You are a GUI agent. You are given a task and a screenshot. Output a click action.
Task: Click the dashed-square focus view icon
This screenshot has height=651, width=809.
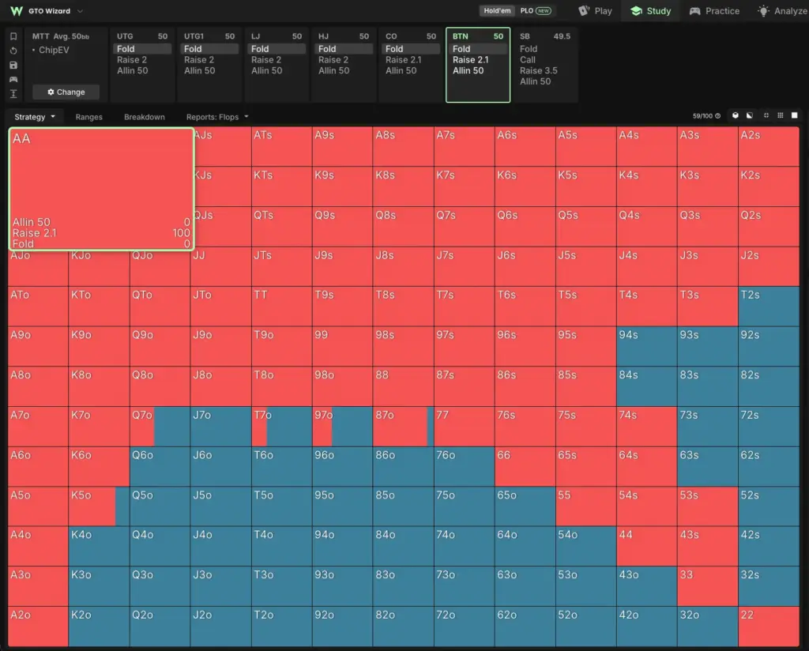point(766,115)
